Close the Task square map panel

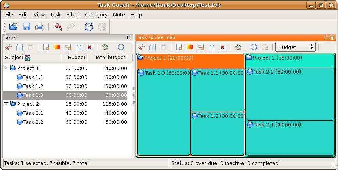(x=332, y=38)
